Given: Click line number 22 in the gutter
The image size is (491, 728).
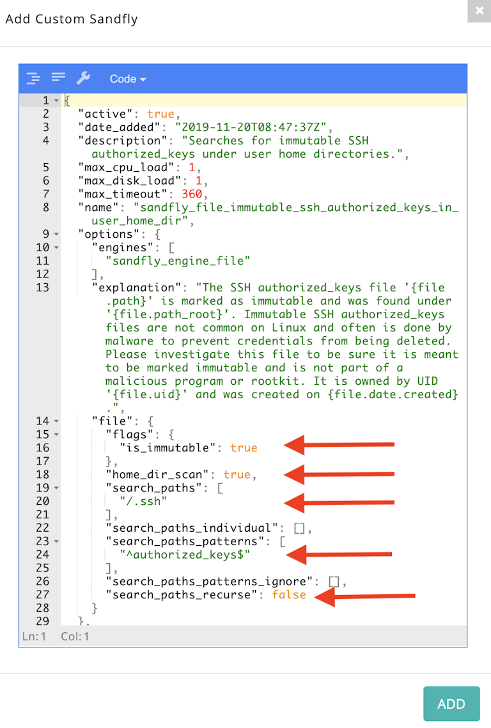Looking at the screenshot, I should (x=42, y=529).
